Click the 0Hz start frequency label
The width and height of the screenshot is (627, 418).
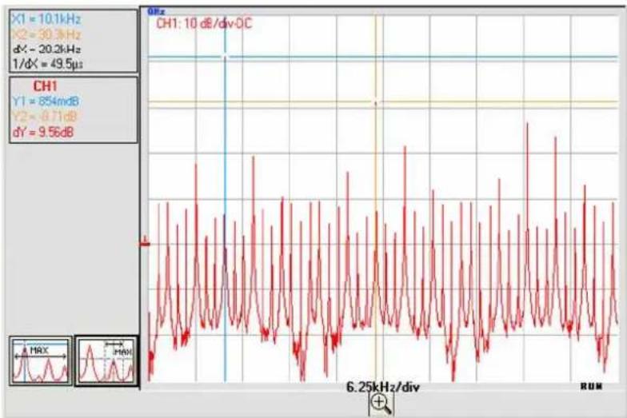157,11
